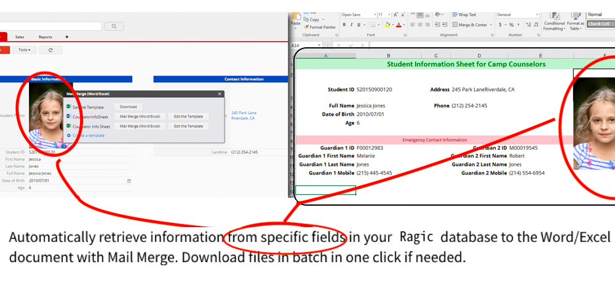
Task: Open the Borders button
Action: [373, 25]
